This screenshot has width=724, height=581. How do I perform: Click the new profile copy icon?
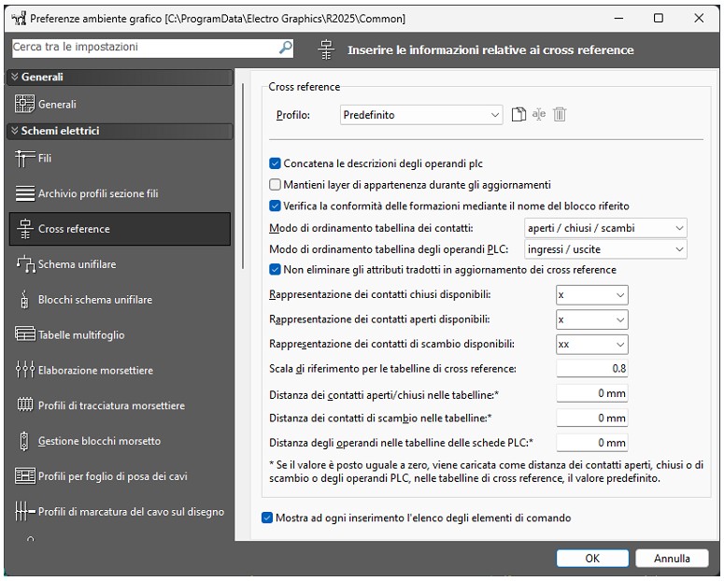[x=518, y=114]
